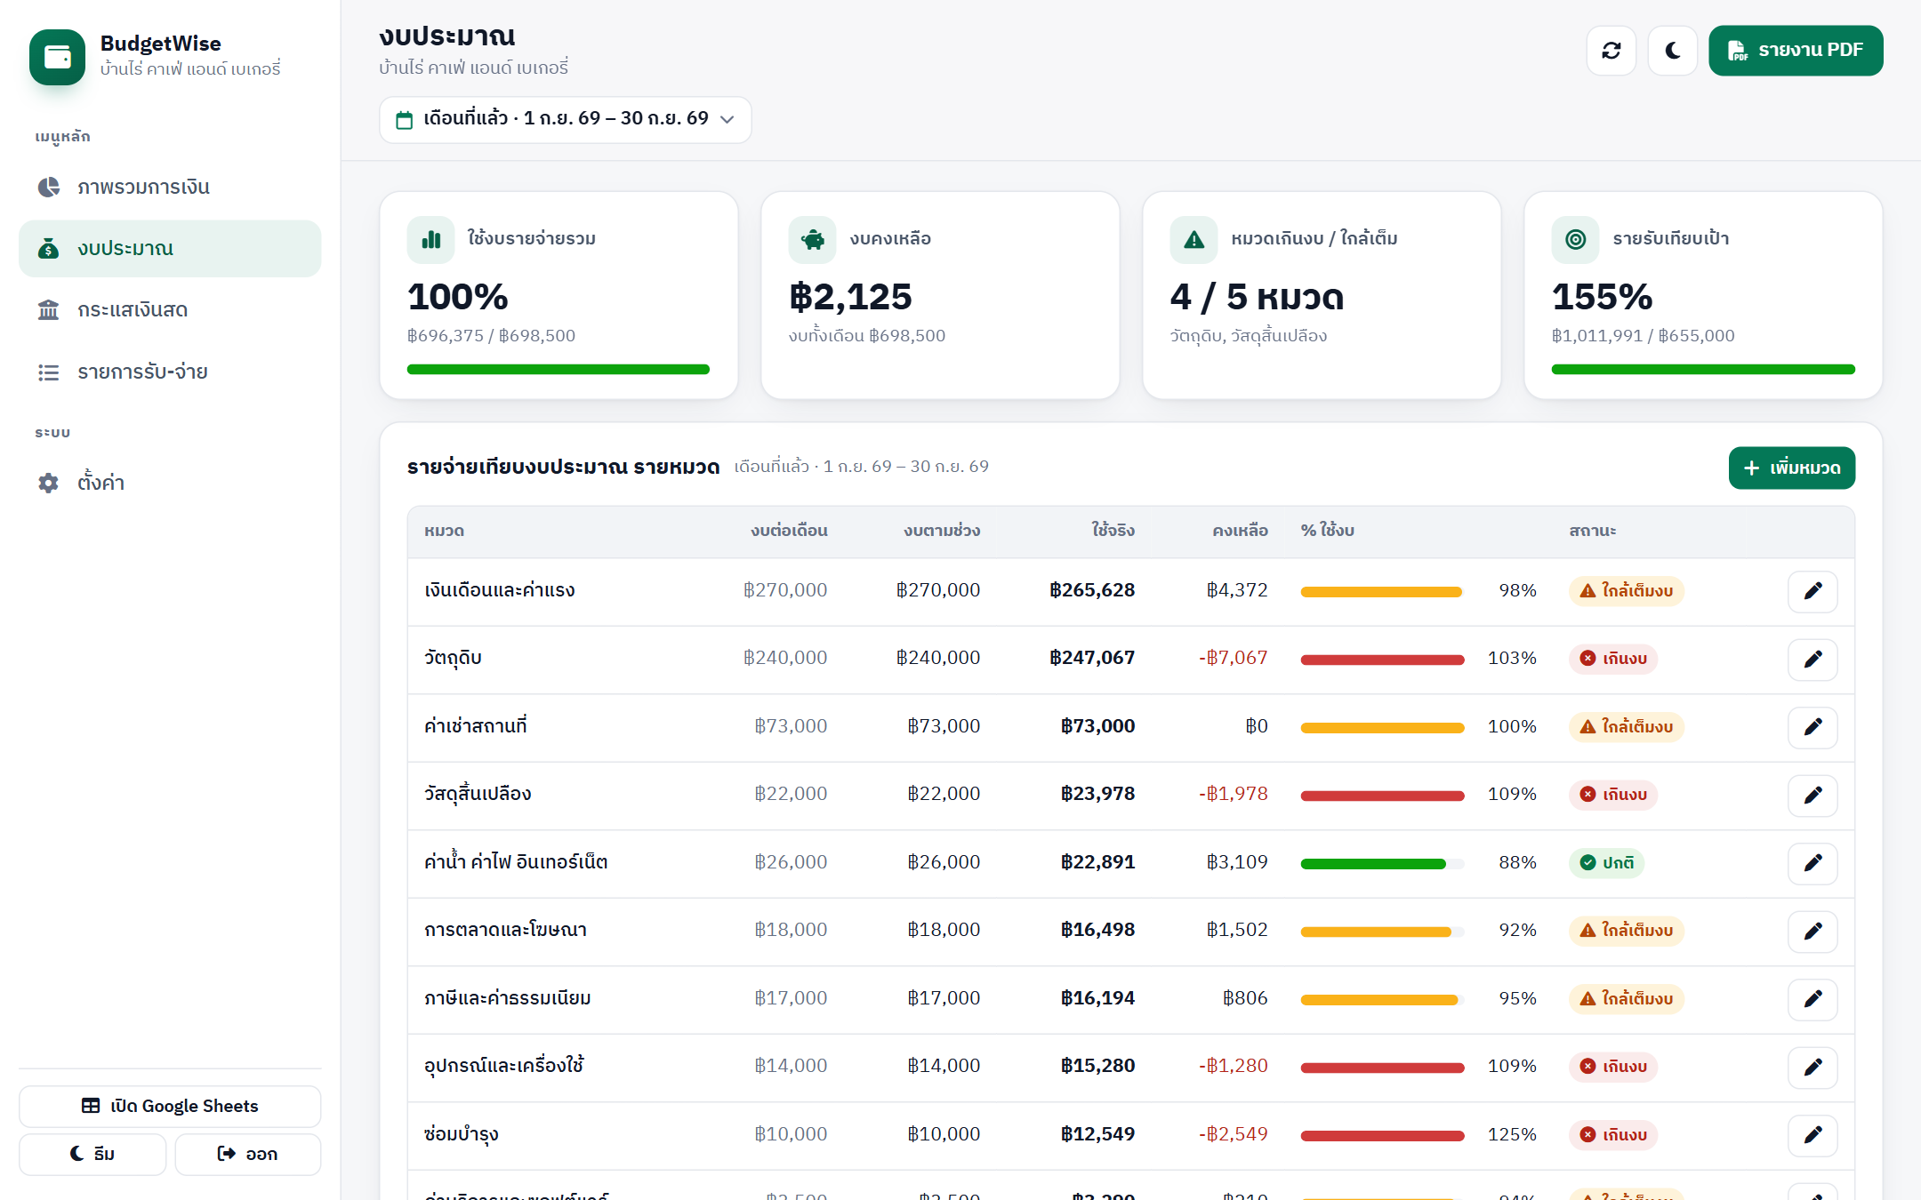This screenshot has height=1200, width=1921.
Task: Click the BudgetWise wallet logo icon
Action: pyautogui.click(x=57, y=57)
